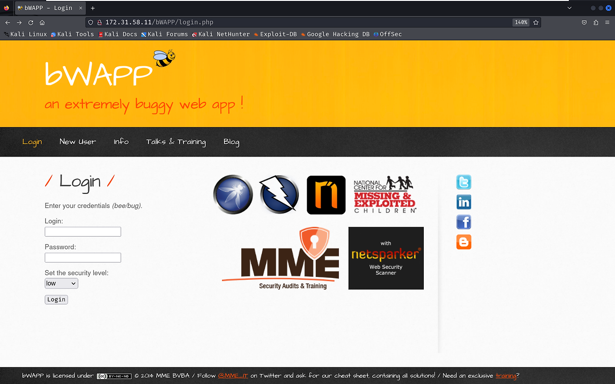The width and height of the screenshot is (615, 384).
Task: Open the Kali Forums bookmark
Action: 164,34
